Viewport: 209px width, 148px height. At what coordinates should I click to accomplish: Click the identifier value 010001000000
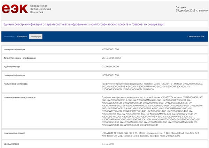click(110, 66)
